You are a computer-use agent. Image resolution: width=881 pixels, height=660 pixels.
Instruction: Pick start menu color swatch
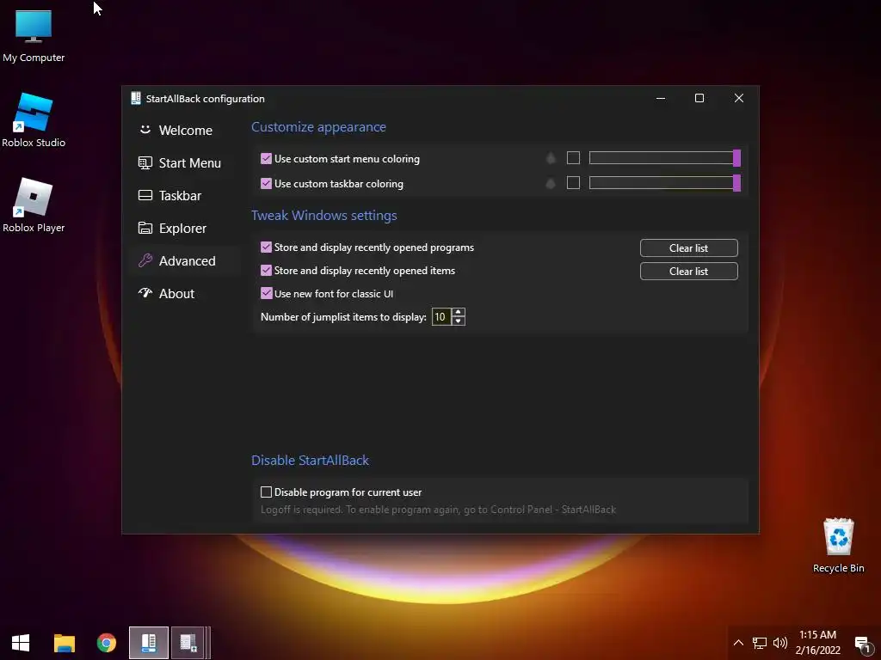click(x=573, y=158)
